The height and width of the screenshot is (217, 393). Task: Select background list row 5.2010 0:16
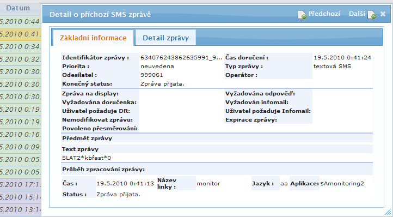(20, 135)
